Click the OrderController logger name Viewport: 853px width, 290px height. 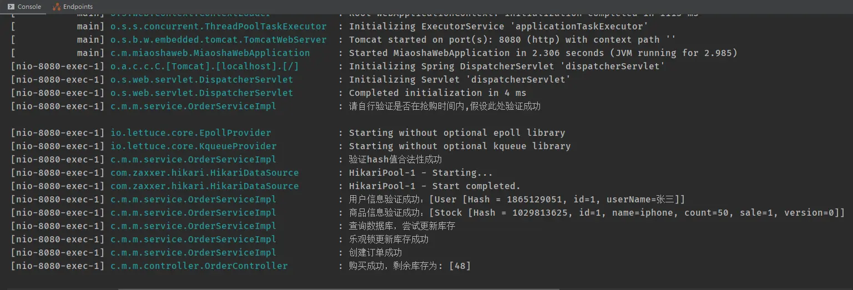(199, 266)
